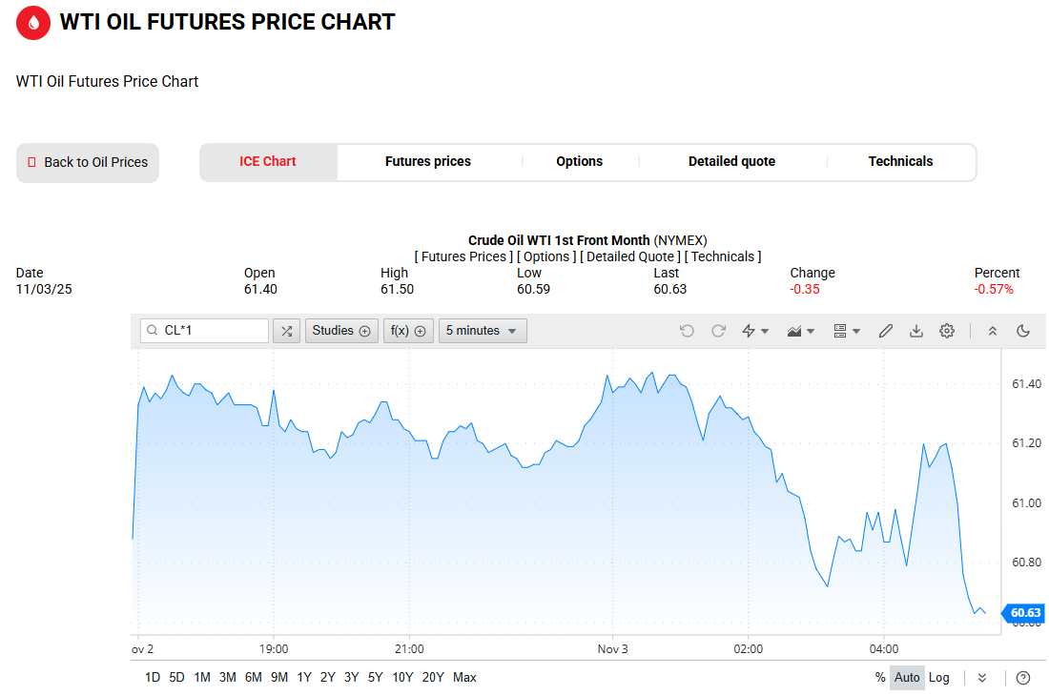
Task: Expand the events lightning dropdown
Action: [x=755, y=331]
